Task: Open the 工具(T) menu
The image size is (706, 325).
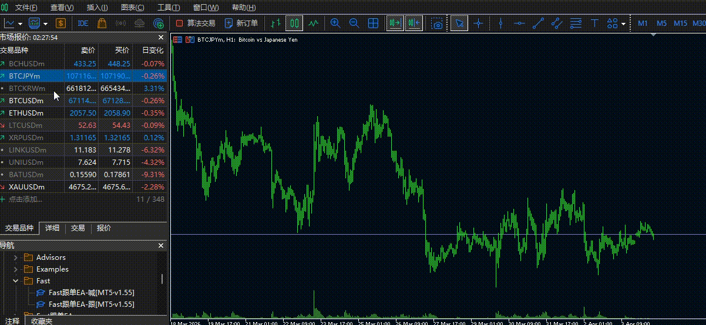Action: (169, 8)
